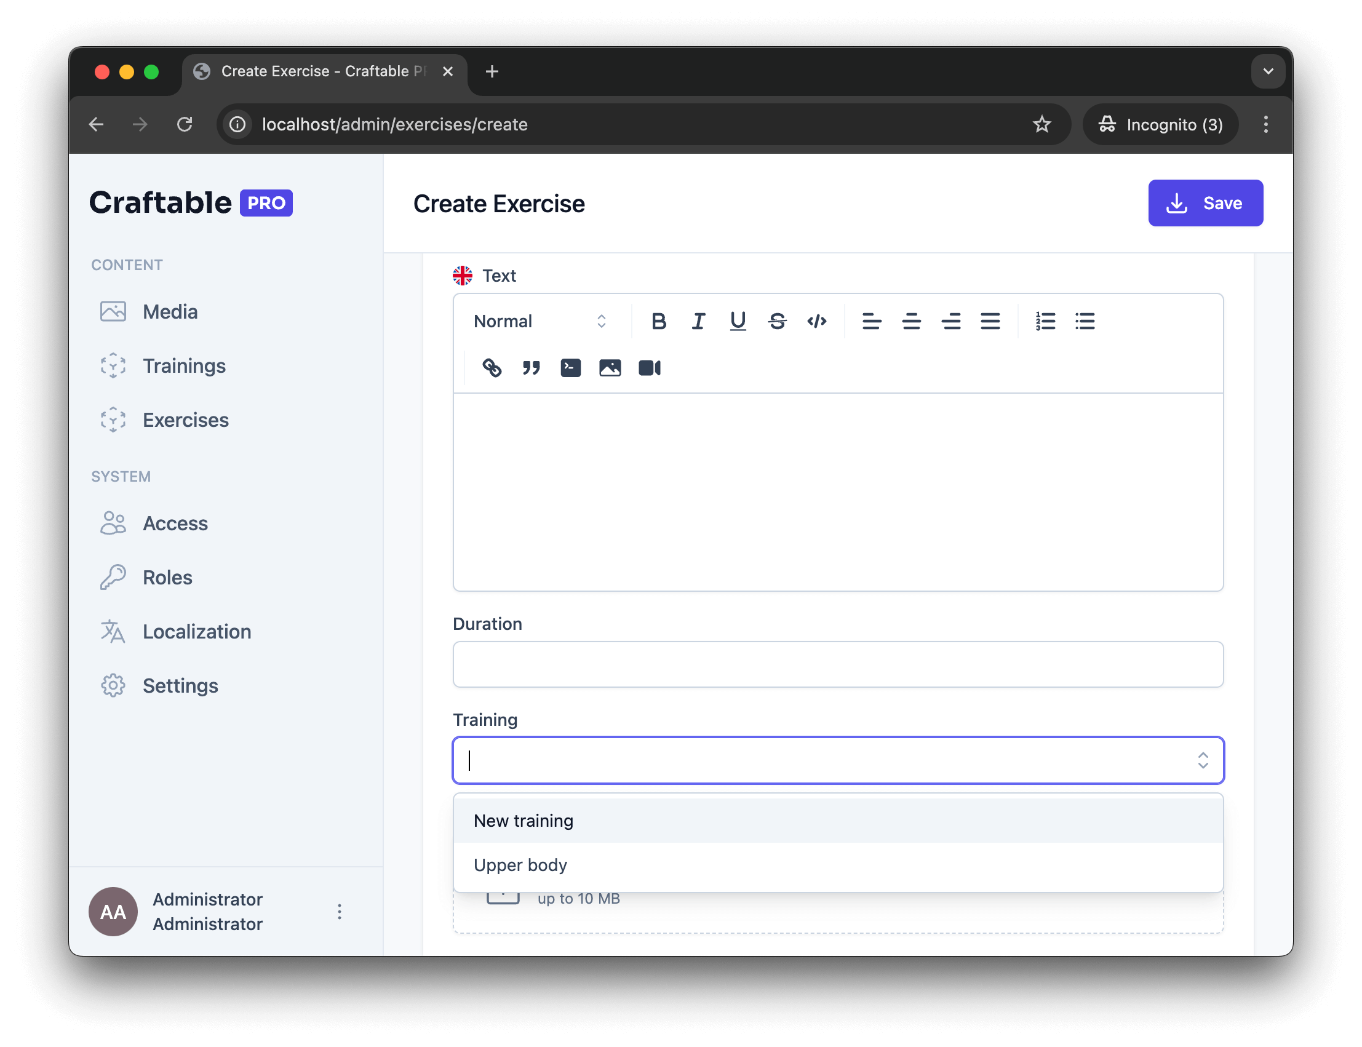Open the Trainings section in sidebar
Image resolution: width=1362 pixels, height=1047 pixels.
[185, 365]
